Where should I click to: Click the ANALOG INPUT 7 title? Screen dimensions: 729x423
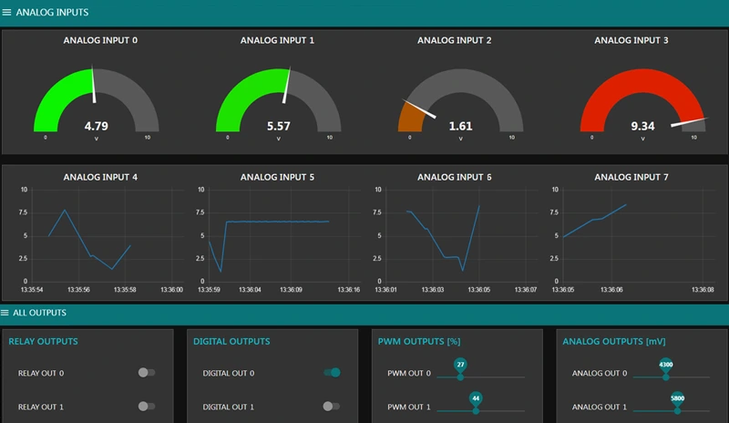pyautogui.click(x=631, y=177)
